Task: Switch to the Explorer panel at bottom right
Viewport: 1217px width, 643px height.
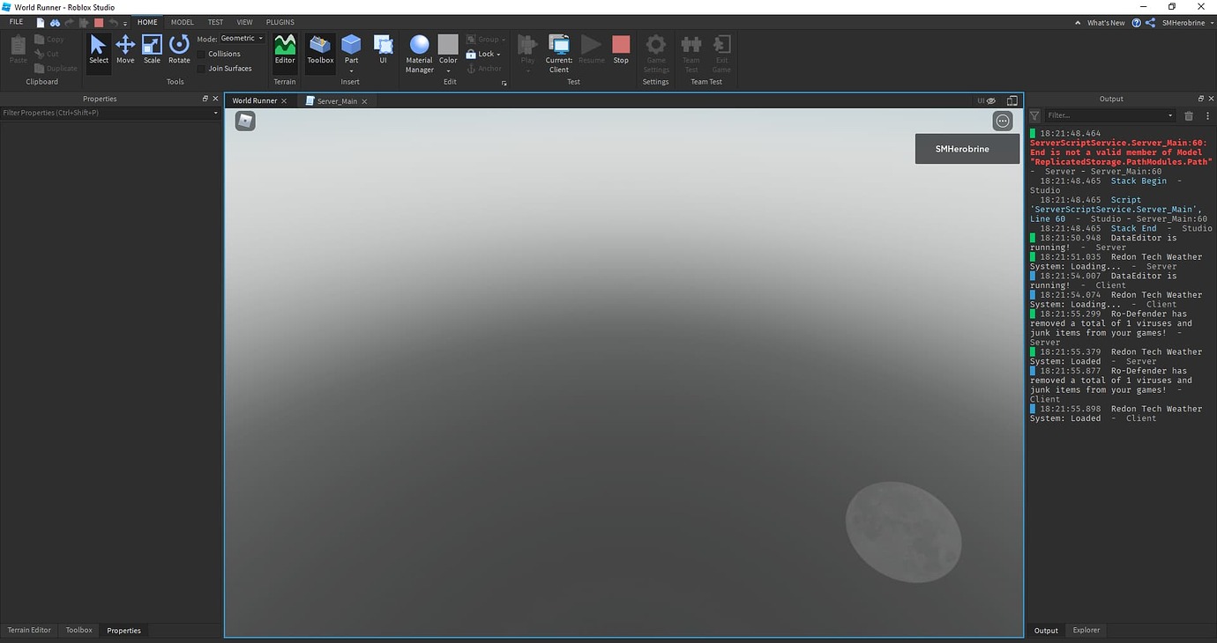Action: click(x=1086, y=630)
